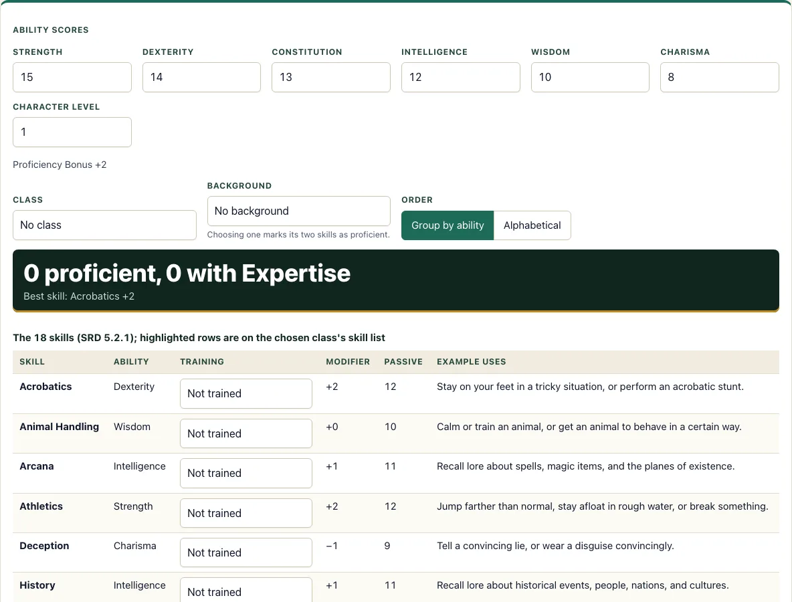Open Arcana training dropdown
The width and height of the screenshot is (792, 602).
246,473
